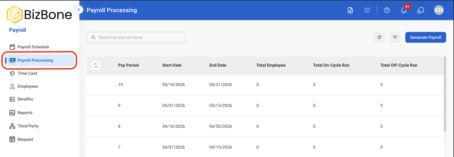454x157 pixels.
Task: Open the Time Card page
Action: 27,73
